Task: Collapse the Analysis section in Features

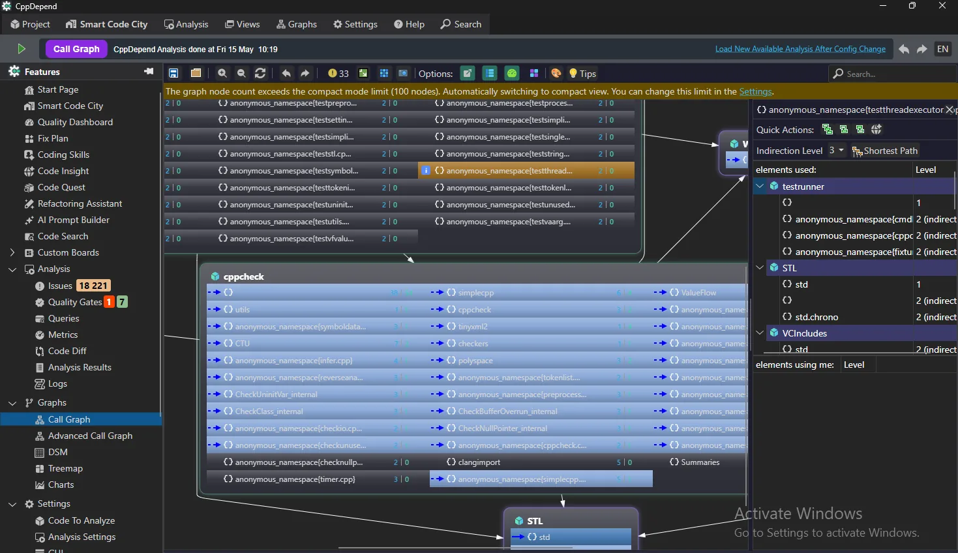Action: tap(12, 269)
